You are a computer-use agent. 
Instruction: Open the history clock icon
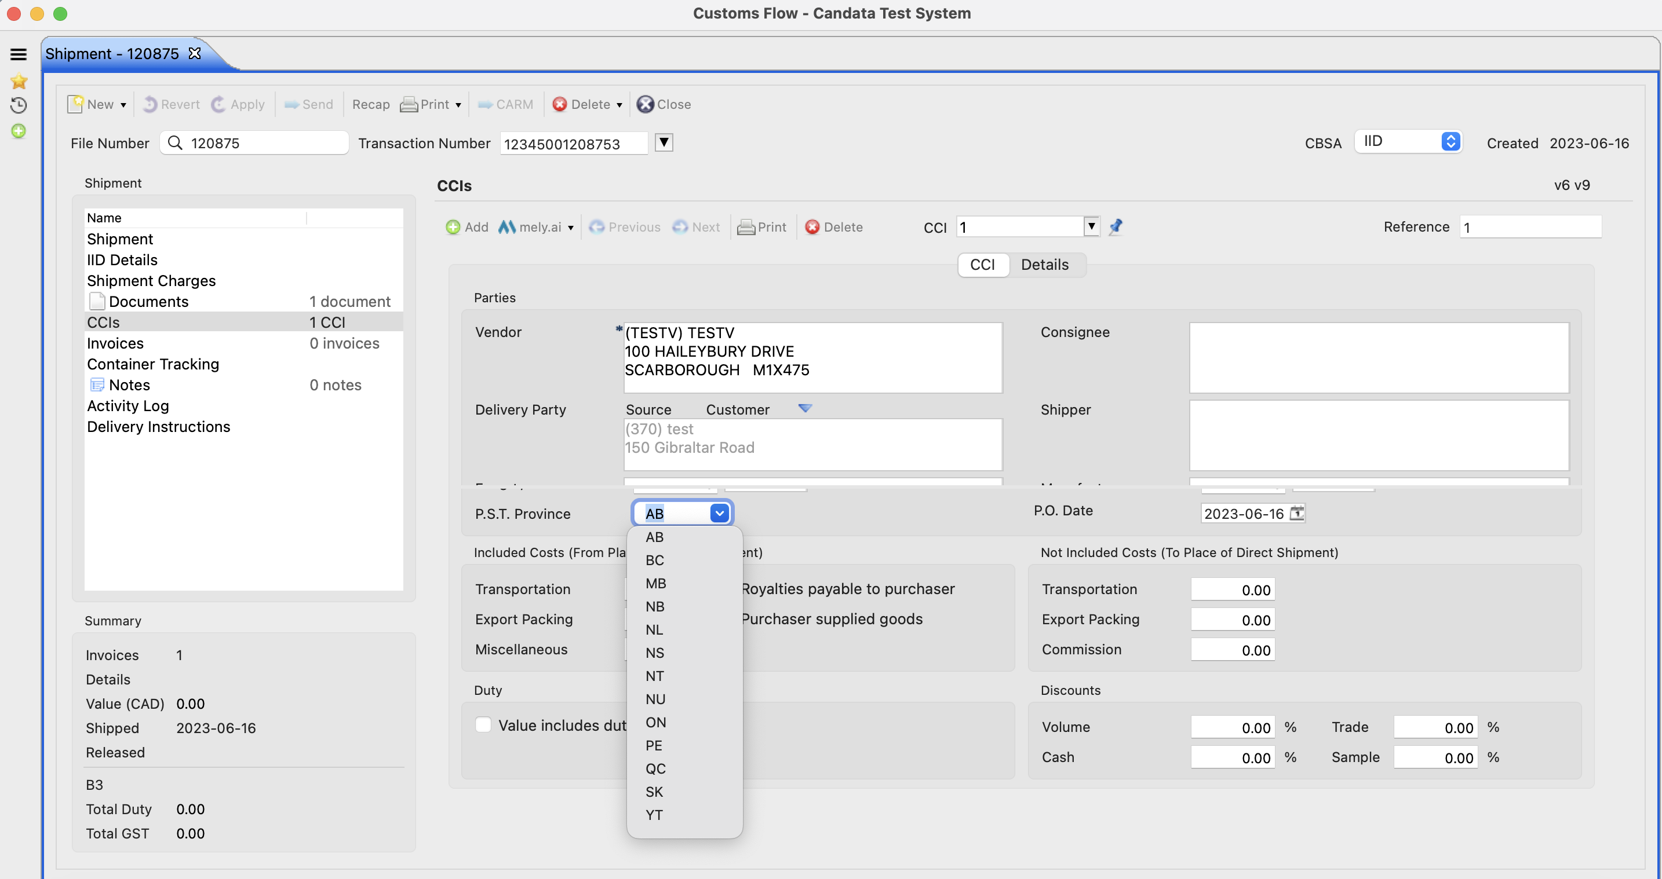pyautogui.click(x=19, y=105)
